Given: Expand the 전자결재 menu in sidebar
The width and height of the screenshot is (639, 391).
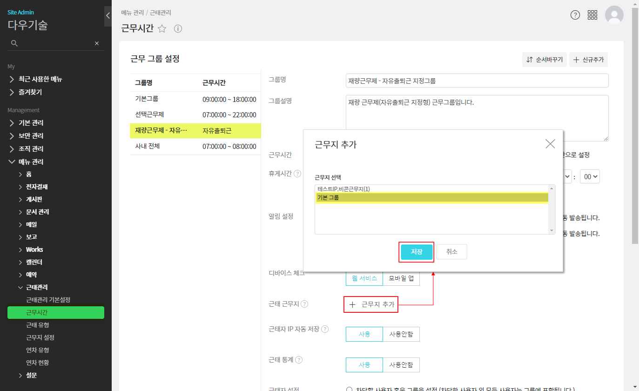Looking at the screenshot, I should 37,187.
